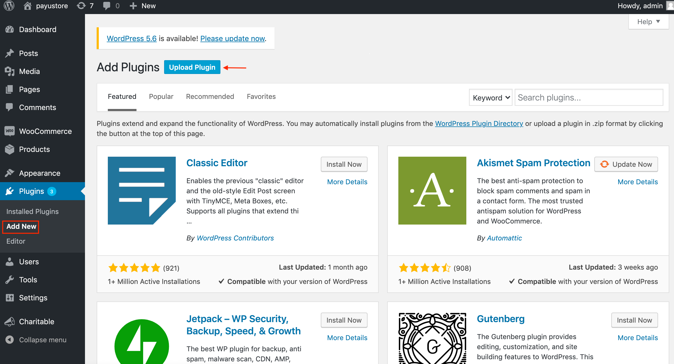
Task: Open the comments bubble icon in the admin bar
Action: coord(106,6)
